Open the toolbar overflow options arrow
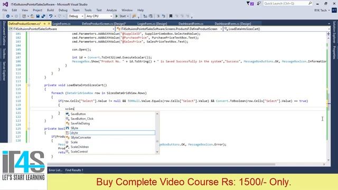The image size is (338, 190). click(192, 17)
